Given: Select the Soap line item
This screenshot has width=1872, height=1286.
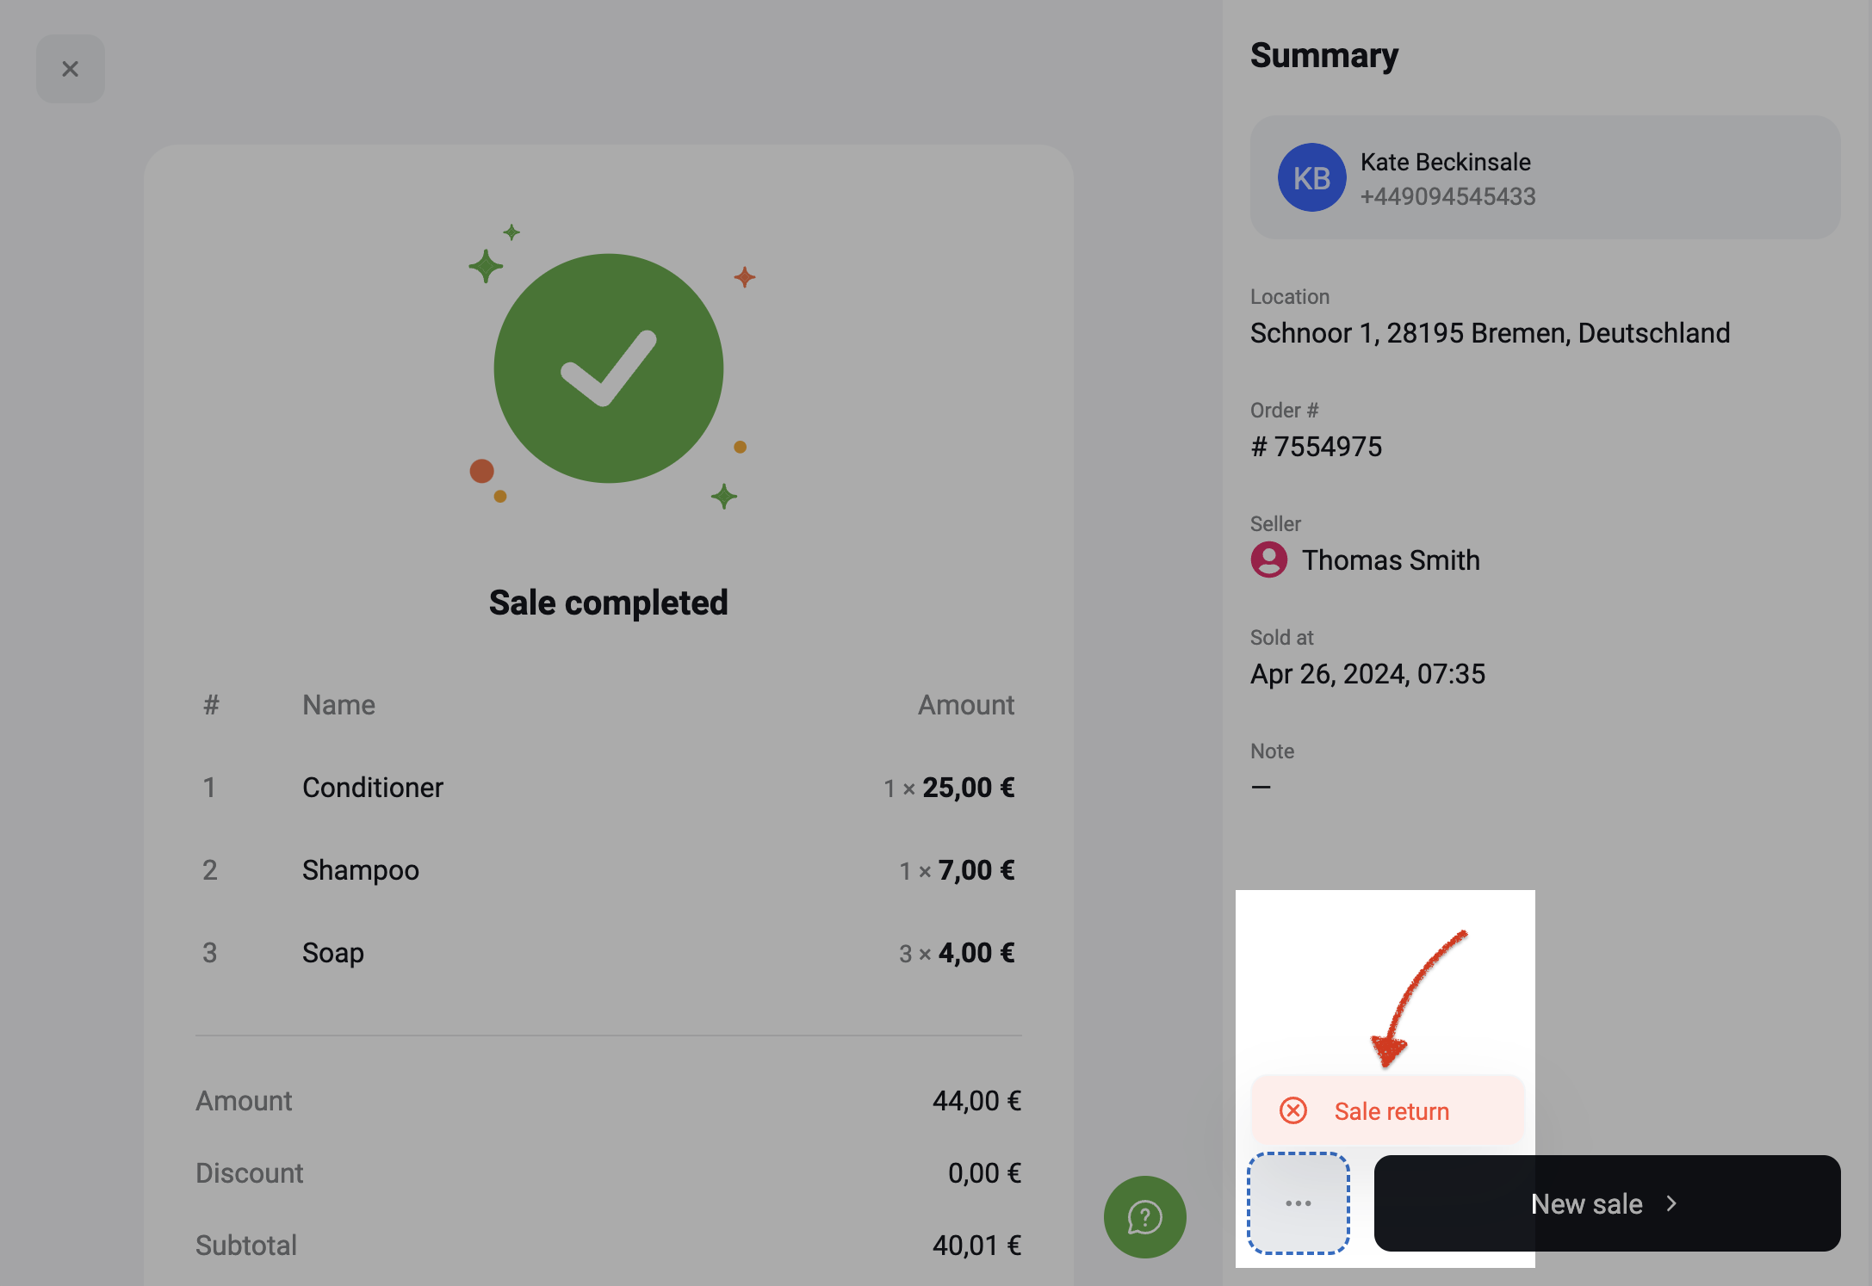Looking at the screenshot, I should click(x=609, y=953).
